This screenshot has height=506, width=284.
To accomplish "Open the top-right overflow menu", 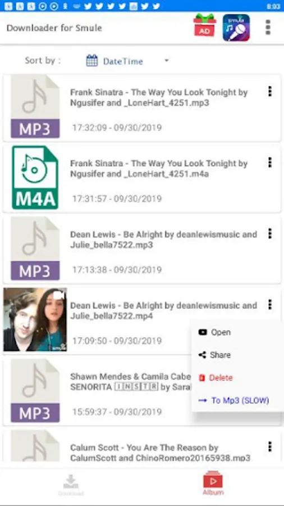I will (x=268, y=28).
